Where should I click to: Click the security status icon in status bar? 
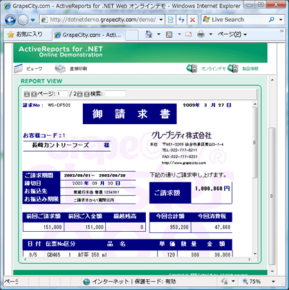pyautogui.click(x=224, y=282)
